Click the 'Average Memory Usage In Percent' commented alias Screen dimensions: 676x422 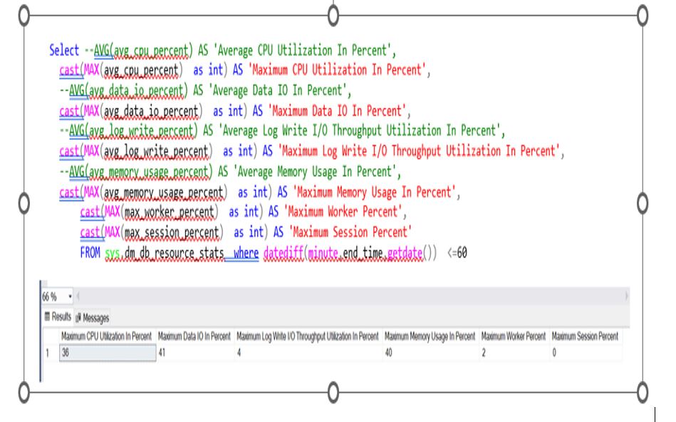(315, 173)
